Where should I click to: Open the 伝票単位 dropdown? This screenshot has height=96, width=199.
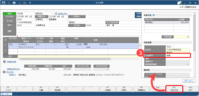47,19
